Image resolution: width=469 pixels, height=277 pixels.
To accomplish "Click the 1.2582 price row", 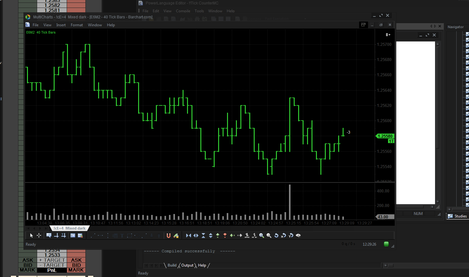I will point(52,5).
